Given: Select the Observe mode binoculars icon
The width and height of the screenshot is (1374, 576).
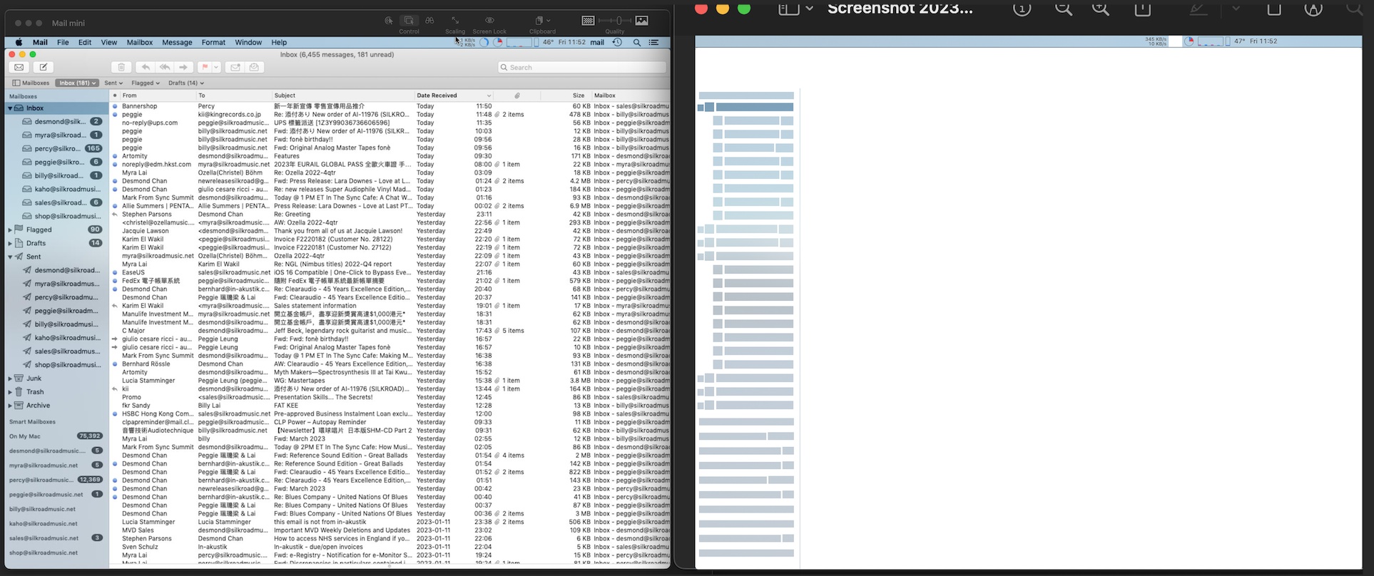Looking at the screenshot, I should click(429, 21).
